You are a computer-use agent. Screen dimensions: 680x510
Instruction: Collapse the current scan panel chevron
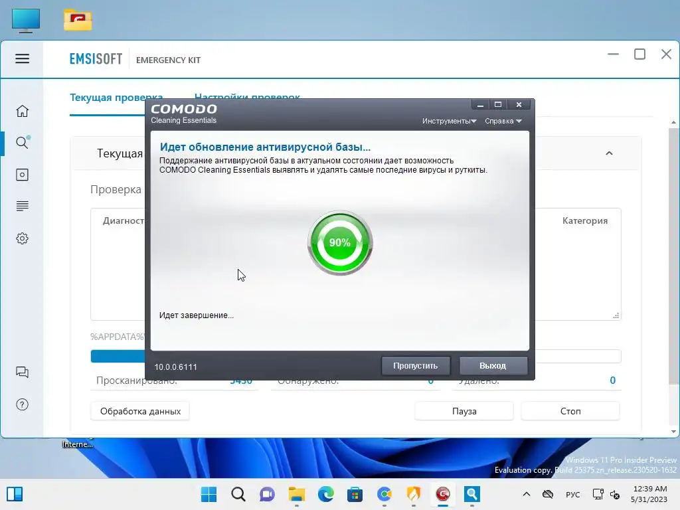coord(609,153)
